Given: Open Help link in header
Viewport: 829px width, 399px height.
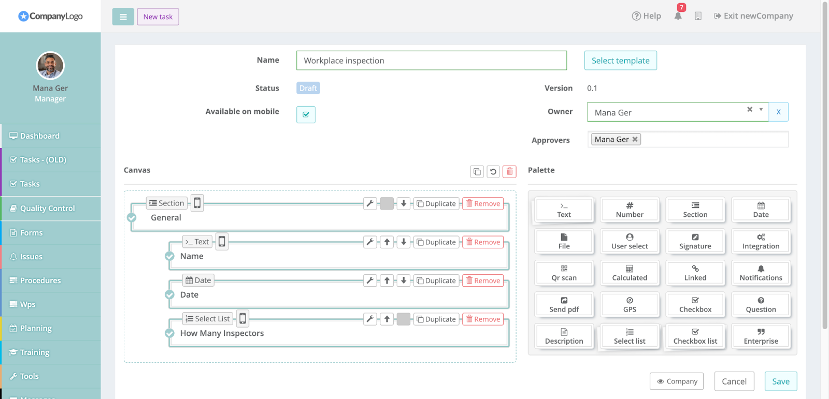Looking at the screenshot, I should pyautogui.click(x=646, y=16).
